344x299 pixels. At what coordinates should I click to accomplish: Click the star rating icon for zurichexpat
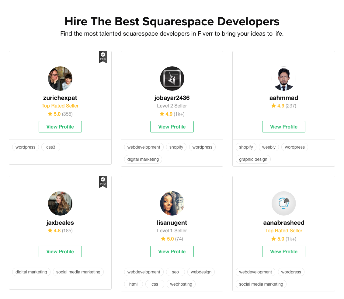pos(50,114)
